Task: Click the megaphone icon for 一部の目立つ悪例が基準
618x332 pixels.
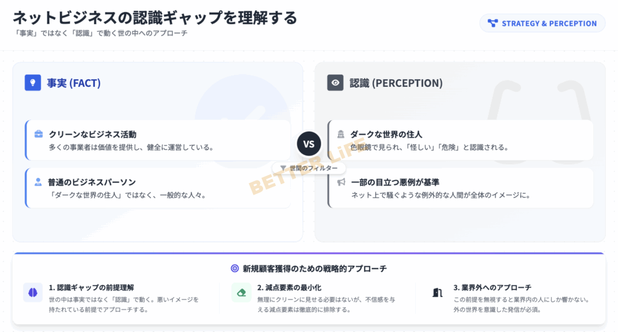Action: click(341, 182)
